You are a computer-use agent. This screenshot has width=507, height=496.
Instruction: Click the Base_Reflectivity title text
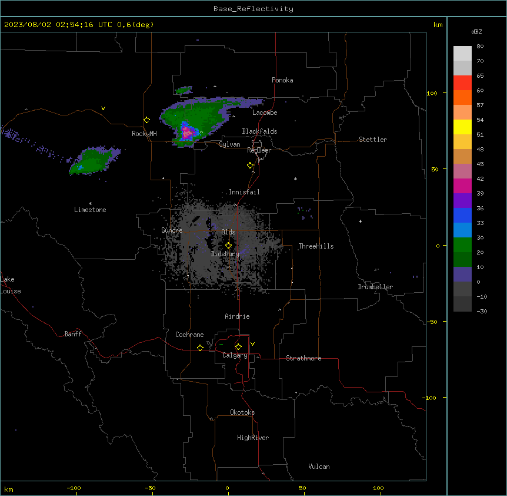coord(253,9)
